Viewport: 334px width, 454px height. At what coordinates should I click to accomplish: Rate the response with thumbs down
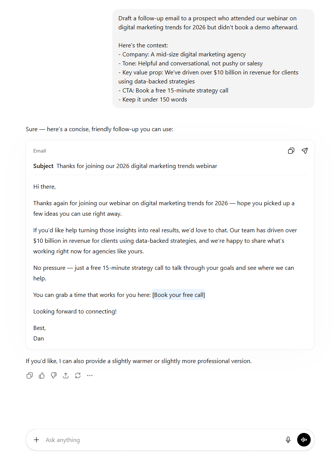53,375
